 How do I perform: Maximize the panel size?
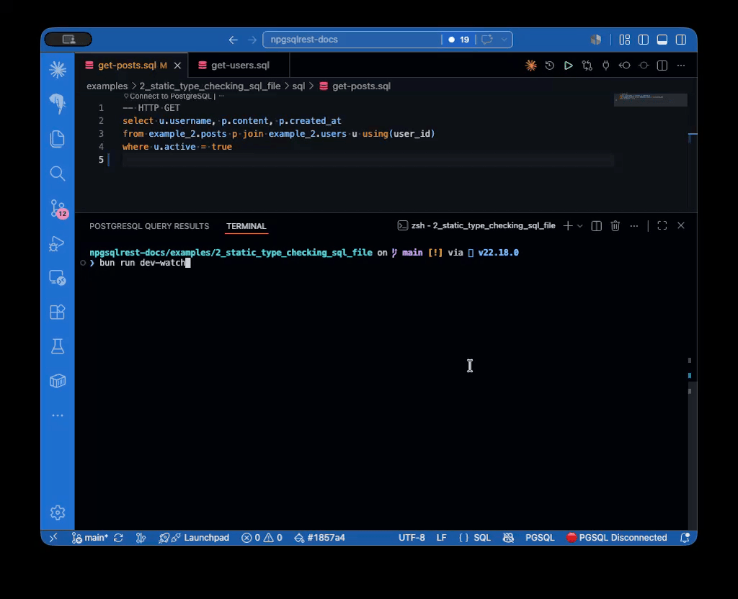pyautogui.click(x=662, y=225)
